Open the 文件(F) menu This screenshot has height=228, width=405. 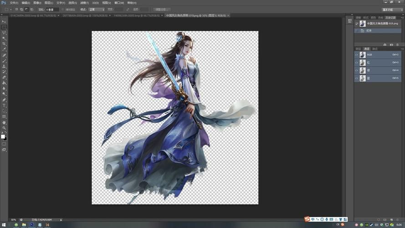[x=14, y=3]
